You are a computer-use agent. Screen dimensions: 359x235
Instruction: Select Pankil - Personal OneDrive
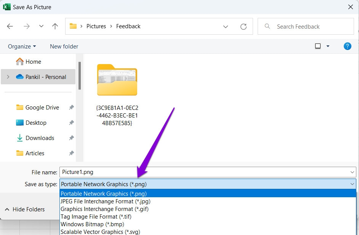[x=38, y=77]
